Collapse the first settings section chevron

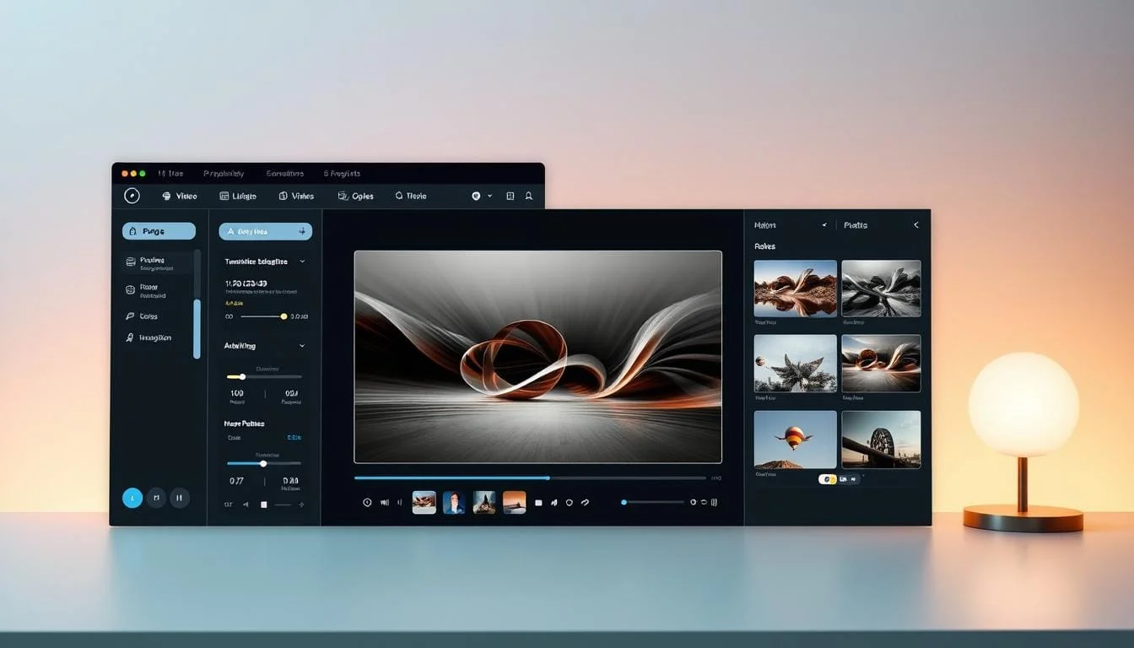coord(302,262)
